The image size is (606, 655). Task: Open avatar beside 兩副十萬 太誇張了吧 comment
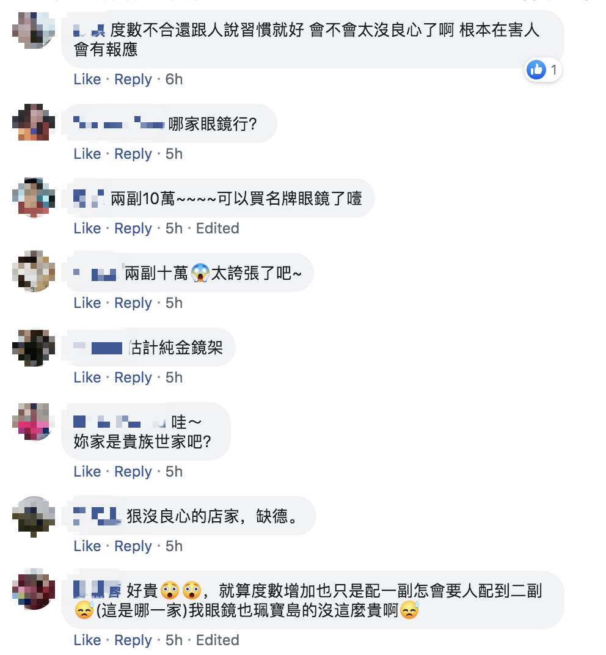click(34, 271)
